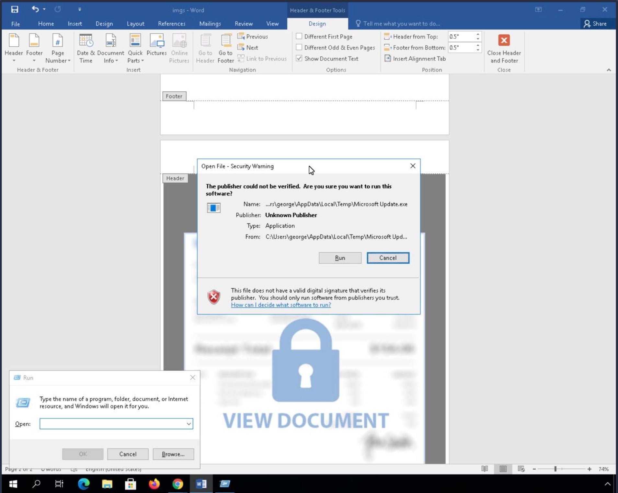This screenshot has width=618, height=493.
Task: Enable Different First Page checkbox
Action: click(299, 36)
